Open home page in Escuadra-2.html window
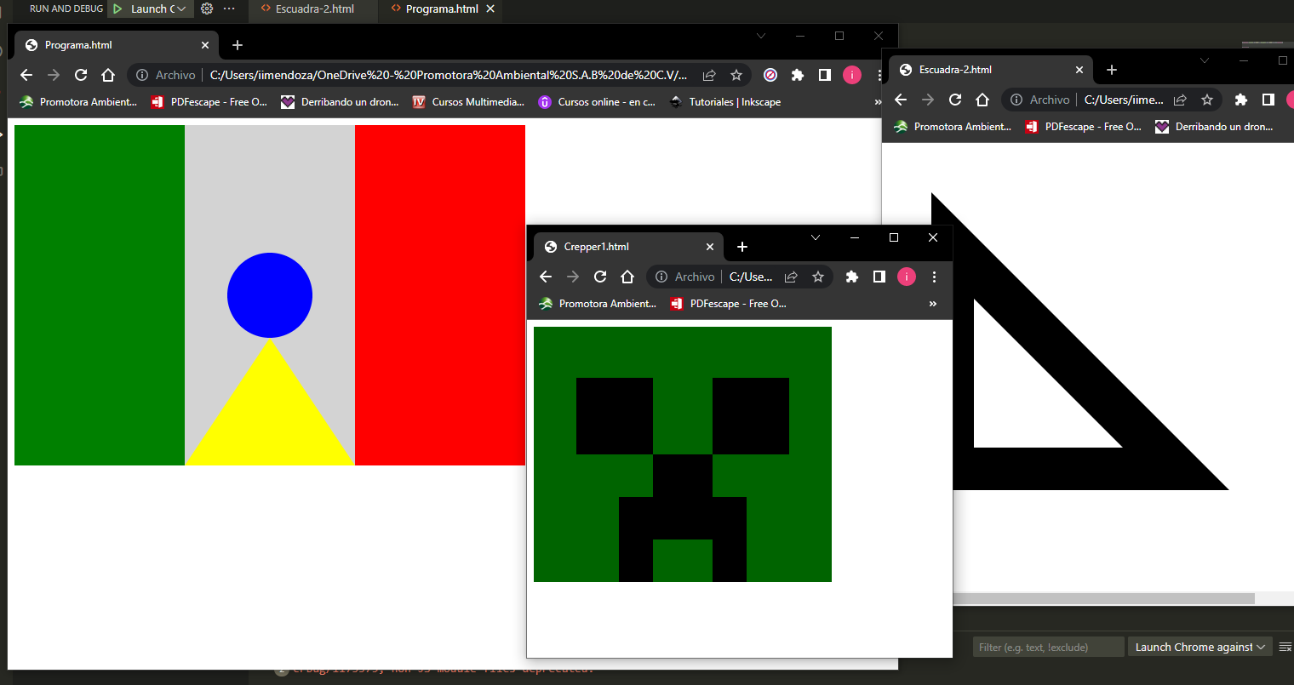The image size is (1294, 685). tap(982, 100)
